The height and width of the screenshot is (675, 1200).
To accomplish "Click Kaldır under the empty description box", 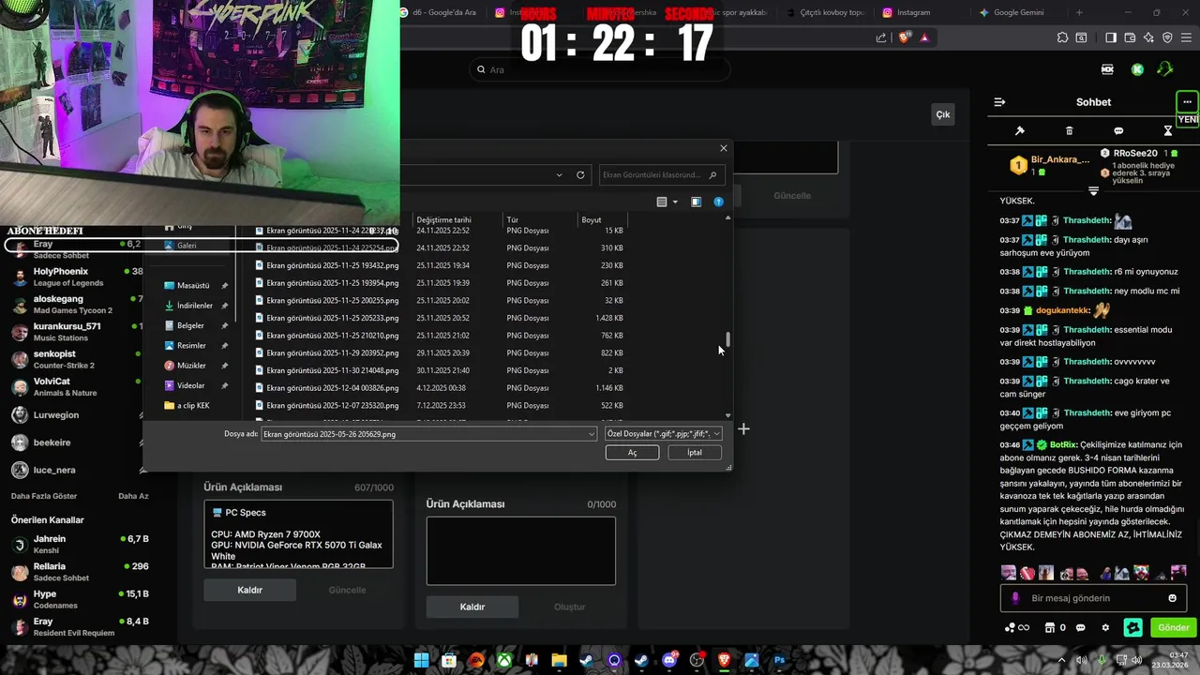I will point(472,607).
